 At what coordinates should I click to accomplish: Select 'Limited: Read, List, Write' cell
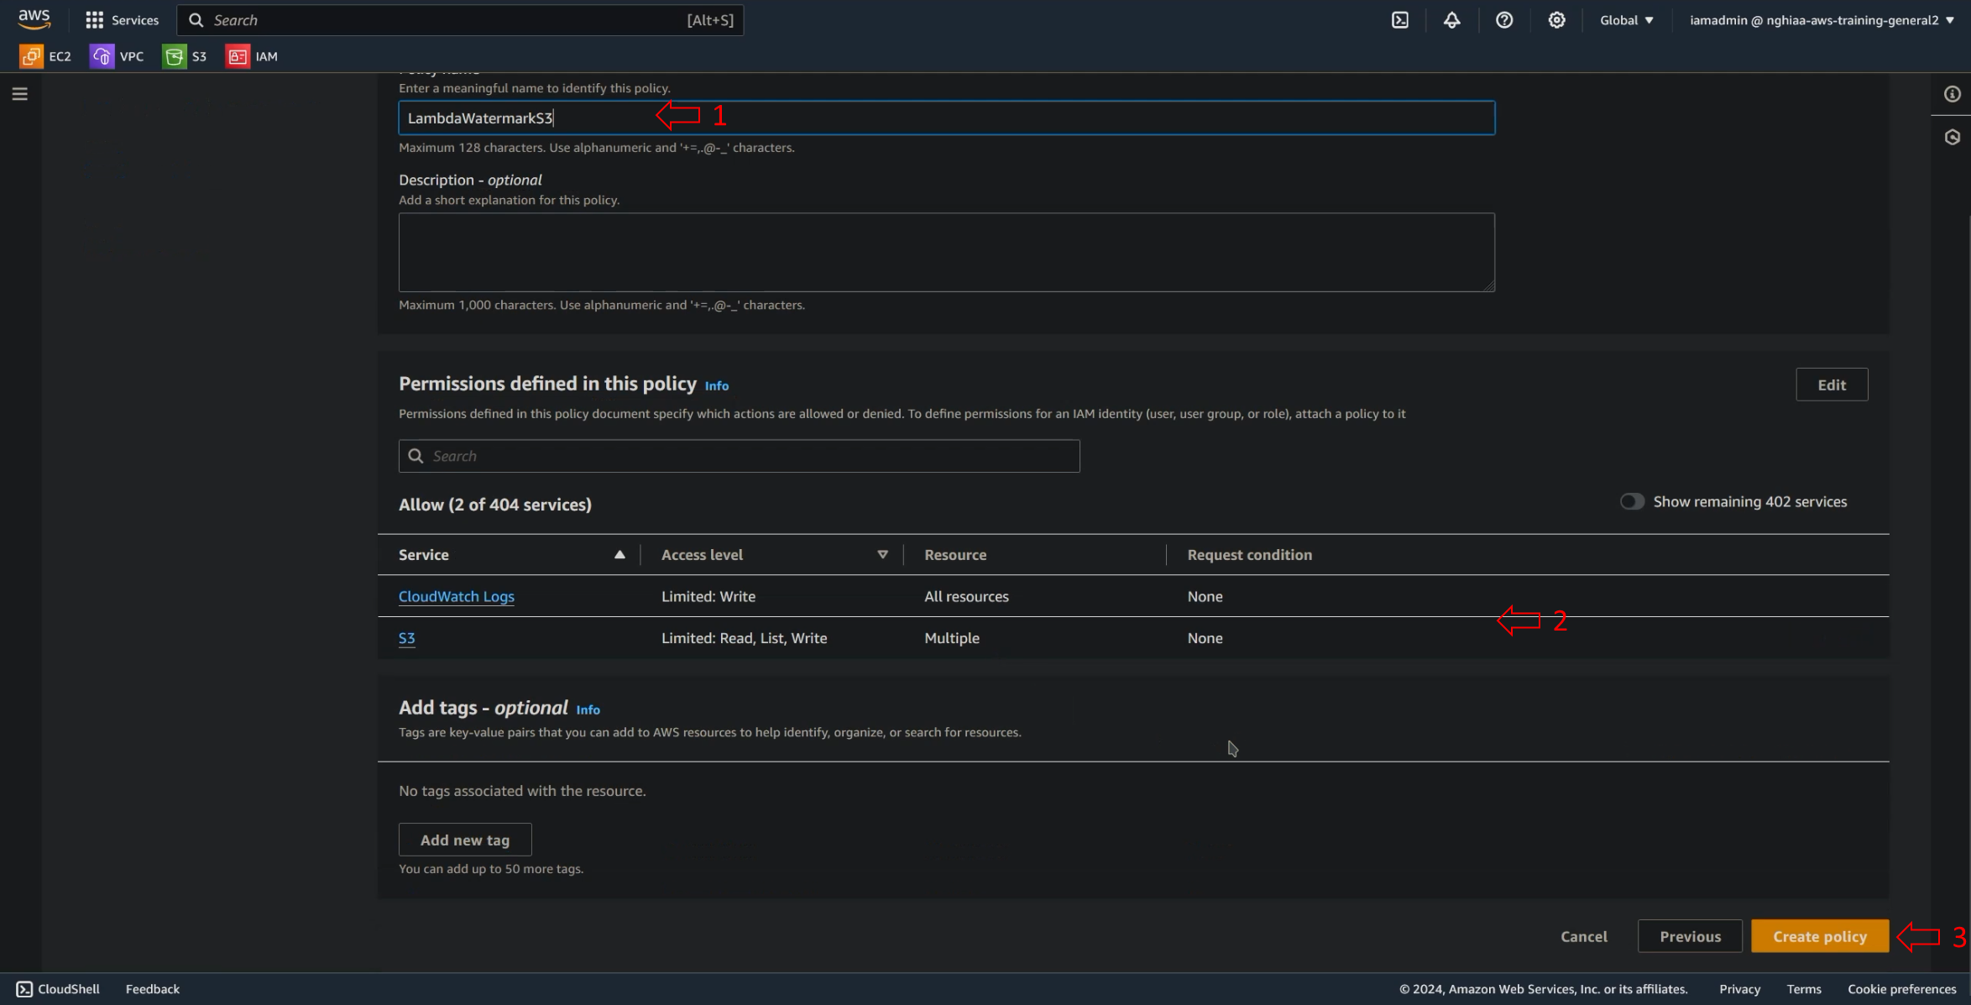pyautogui.click(x=744, y=638)
